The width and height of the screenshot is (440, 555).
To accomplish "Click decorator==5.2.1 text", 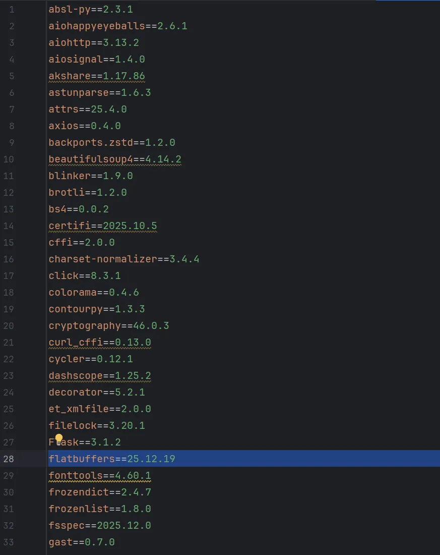I will click(x=97, y=392).
